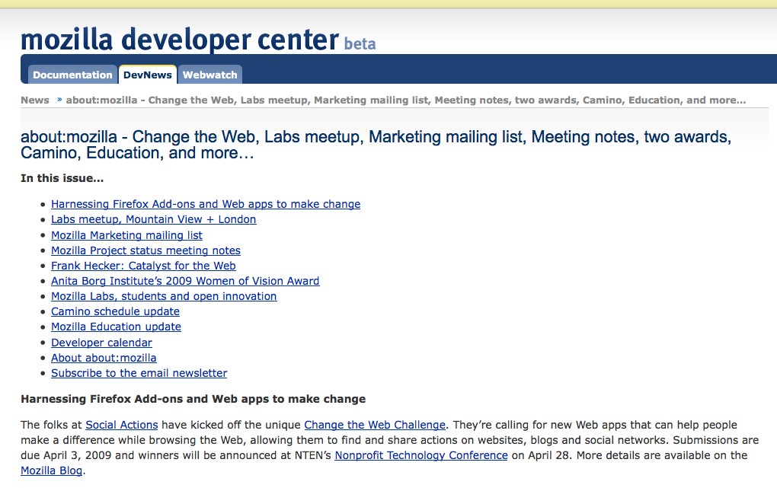Open the Documentation tab
The image size is (777, 488).
[73, 75]
